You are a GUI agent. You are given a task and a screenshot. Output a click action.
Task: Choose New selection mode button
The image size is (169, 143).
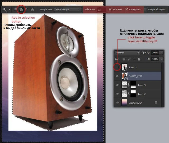(x=16, y=9)
